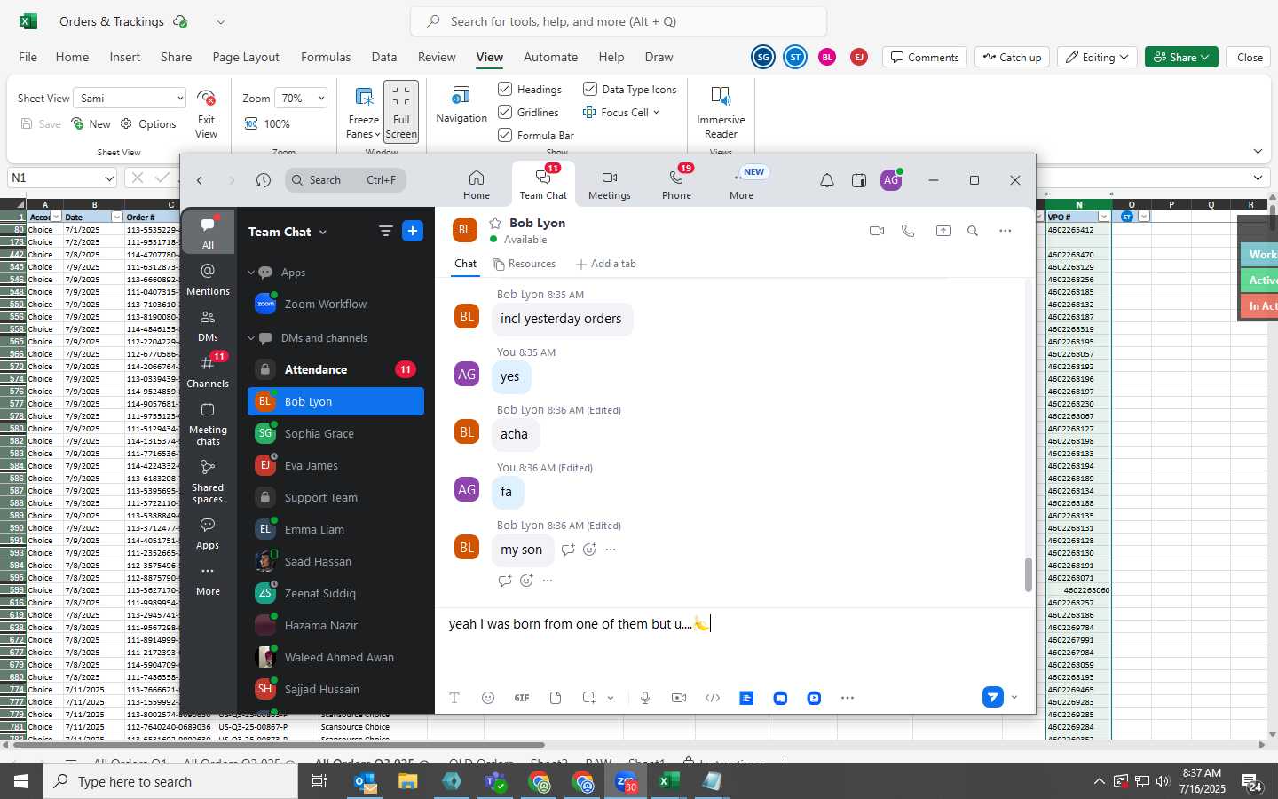1278x799 pixels.
Task: Open the send options arrow beside the send button
Action: pos(1014,698)
